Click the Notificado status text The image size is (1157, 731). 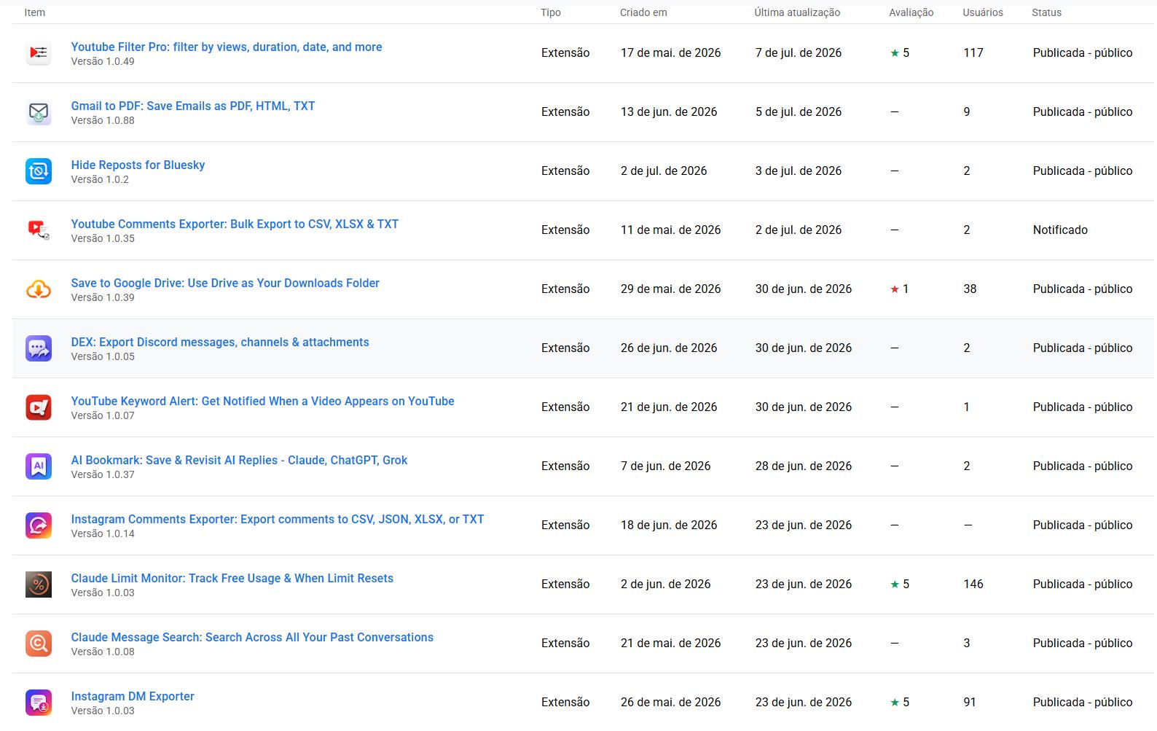pyautogui.click(x=1060, y=230)
